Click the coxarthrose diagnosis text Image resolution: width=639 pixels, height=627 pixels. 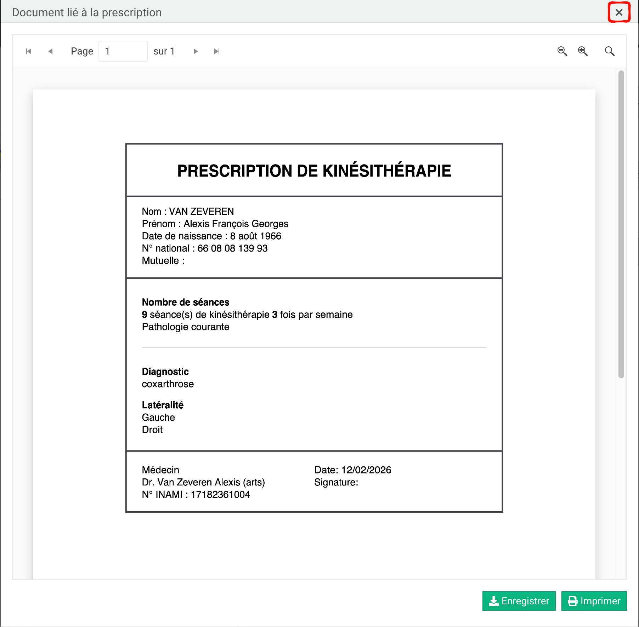tap(168, 384)
